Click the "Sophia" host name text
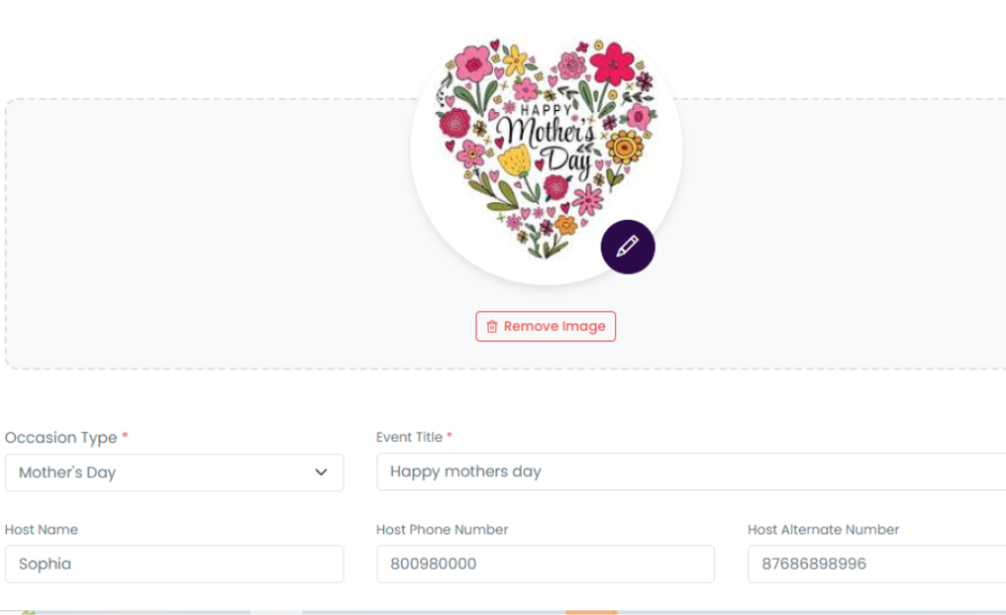Viewport: 1006px width, 615px height. point(45,564)
